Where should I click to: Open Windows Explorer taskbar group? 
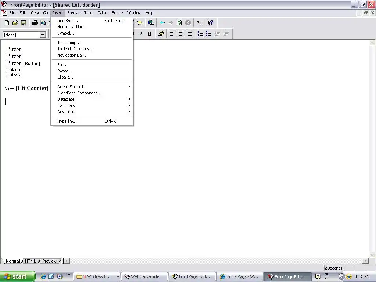97,277
